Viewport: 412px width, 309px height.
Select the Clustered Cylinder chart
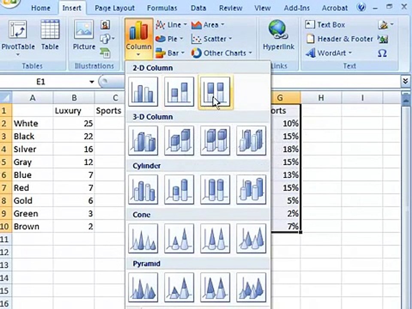(x=143, y=189)
